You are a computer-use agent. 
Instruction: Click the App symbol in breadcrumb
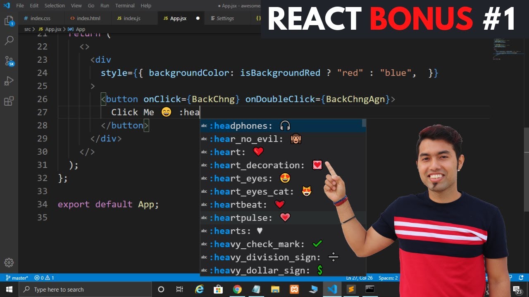(77, 29)
